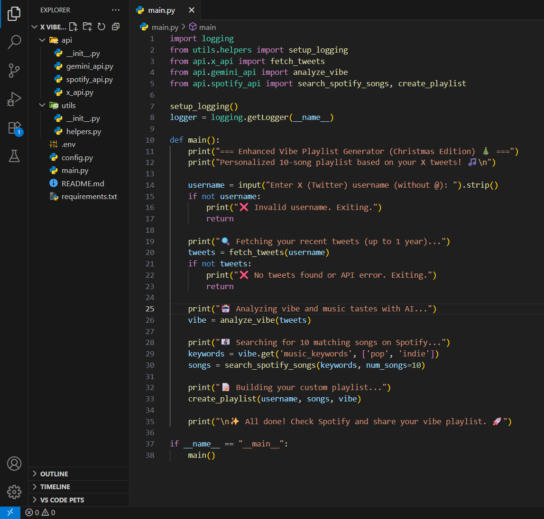Collapse all folders in Explorer
The image size is (544, 519).
point(115,27)
